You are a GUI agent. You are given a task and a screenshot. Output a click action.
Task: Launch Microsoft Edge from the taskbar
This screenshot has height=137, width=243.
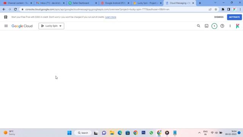pos(120,133)
